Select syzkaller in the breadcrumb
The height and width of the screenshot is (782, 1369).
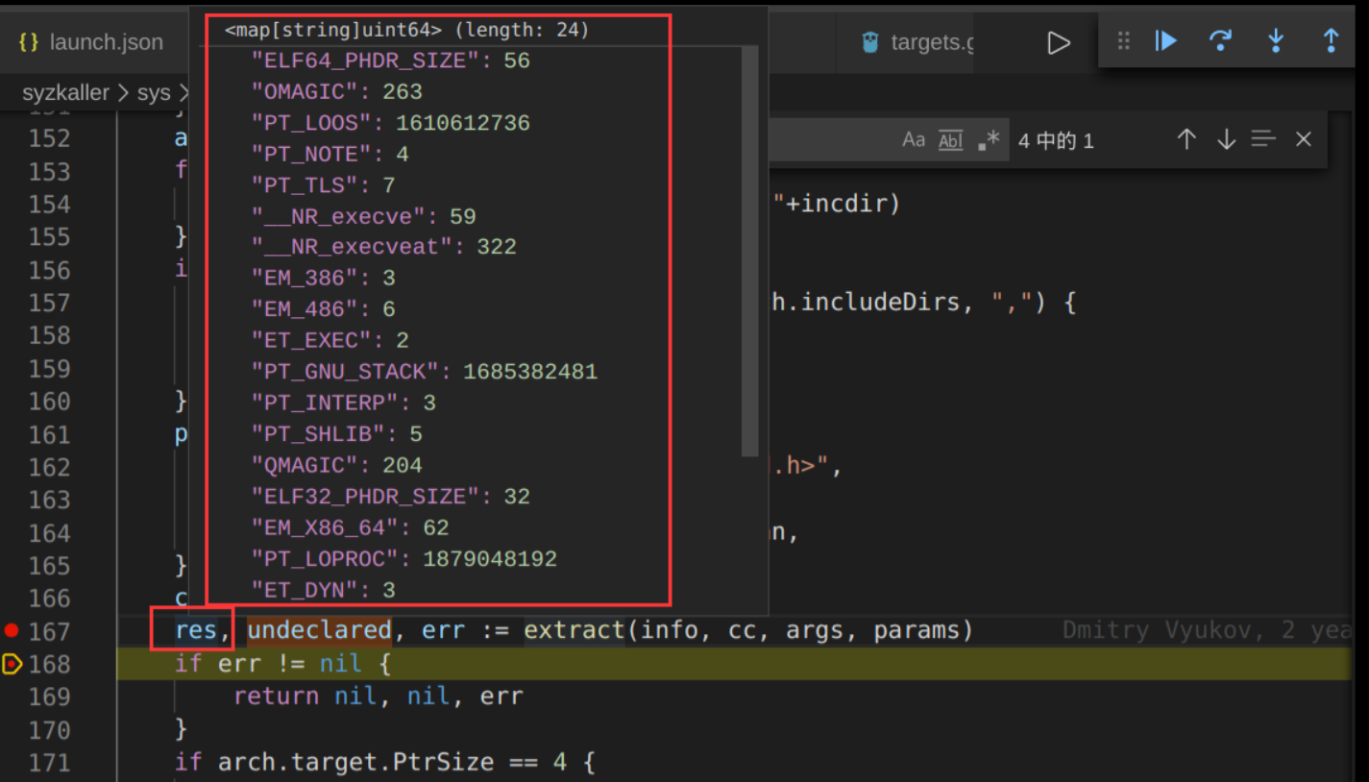coord(65,93)
